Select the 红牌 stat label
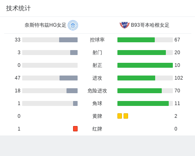195x156 pixels. click(97, 129)
